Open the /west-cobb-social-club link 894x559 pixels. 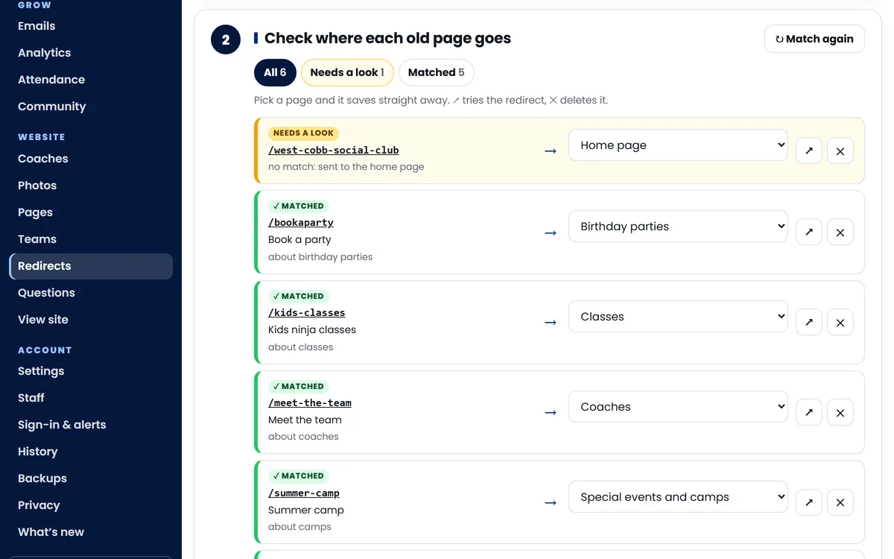(x=334, y=150)
